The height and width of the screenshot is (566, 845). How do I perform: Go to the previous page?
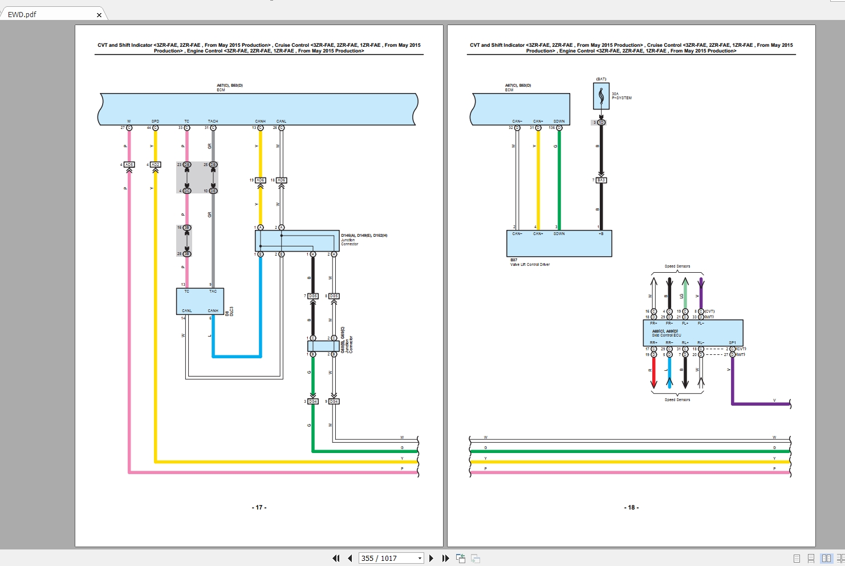coord(350,558)
